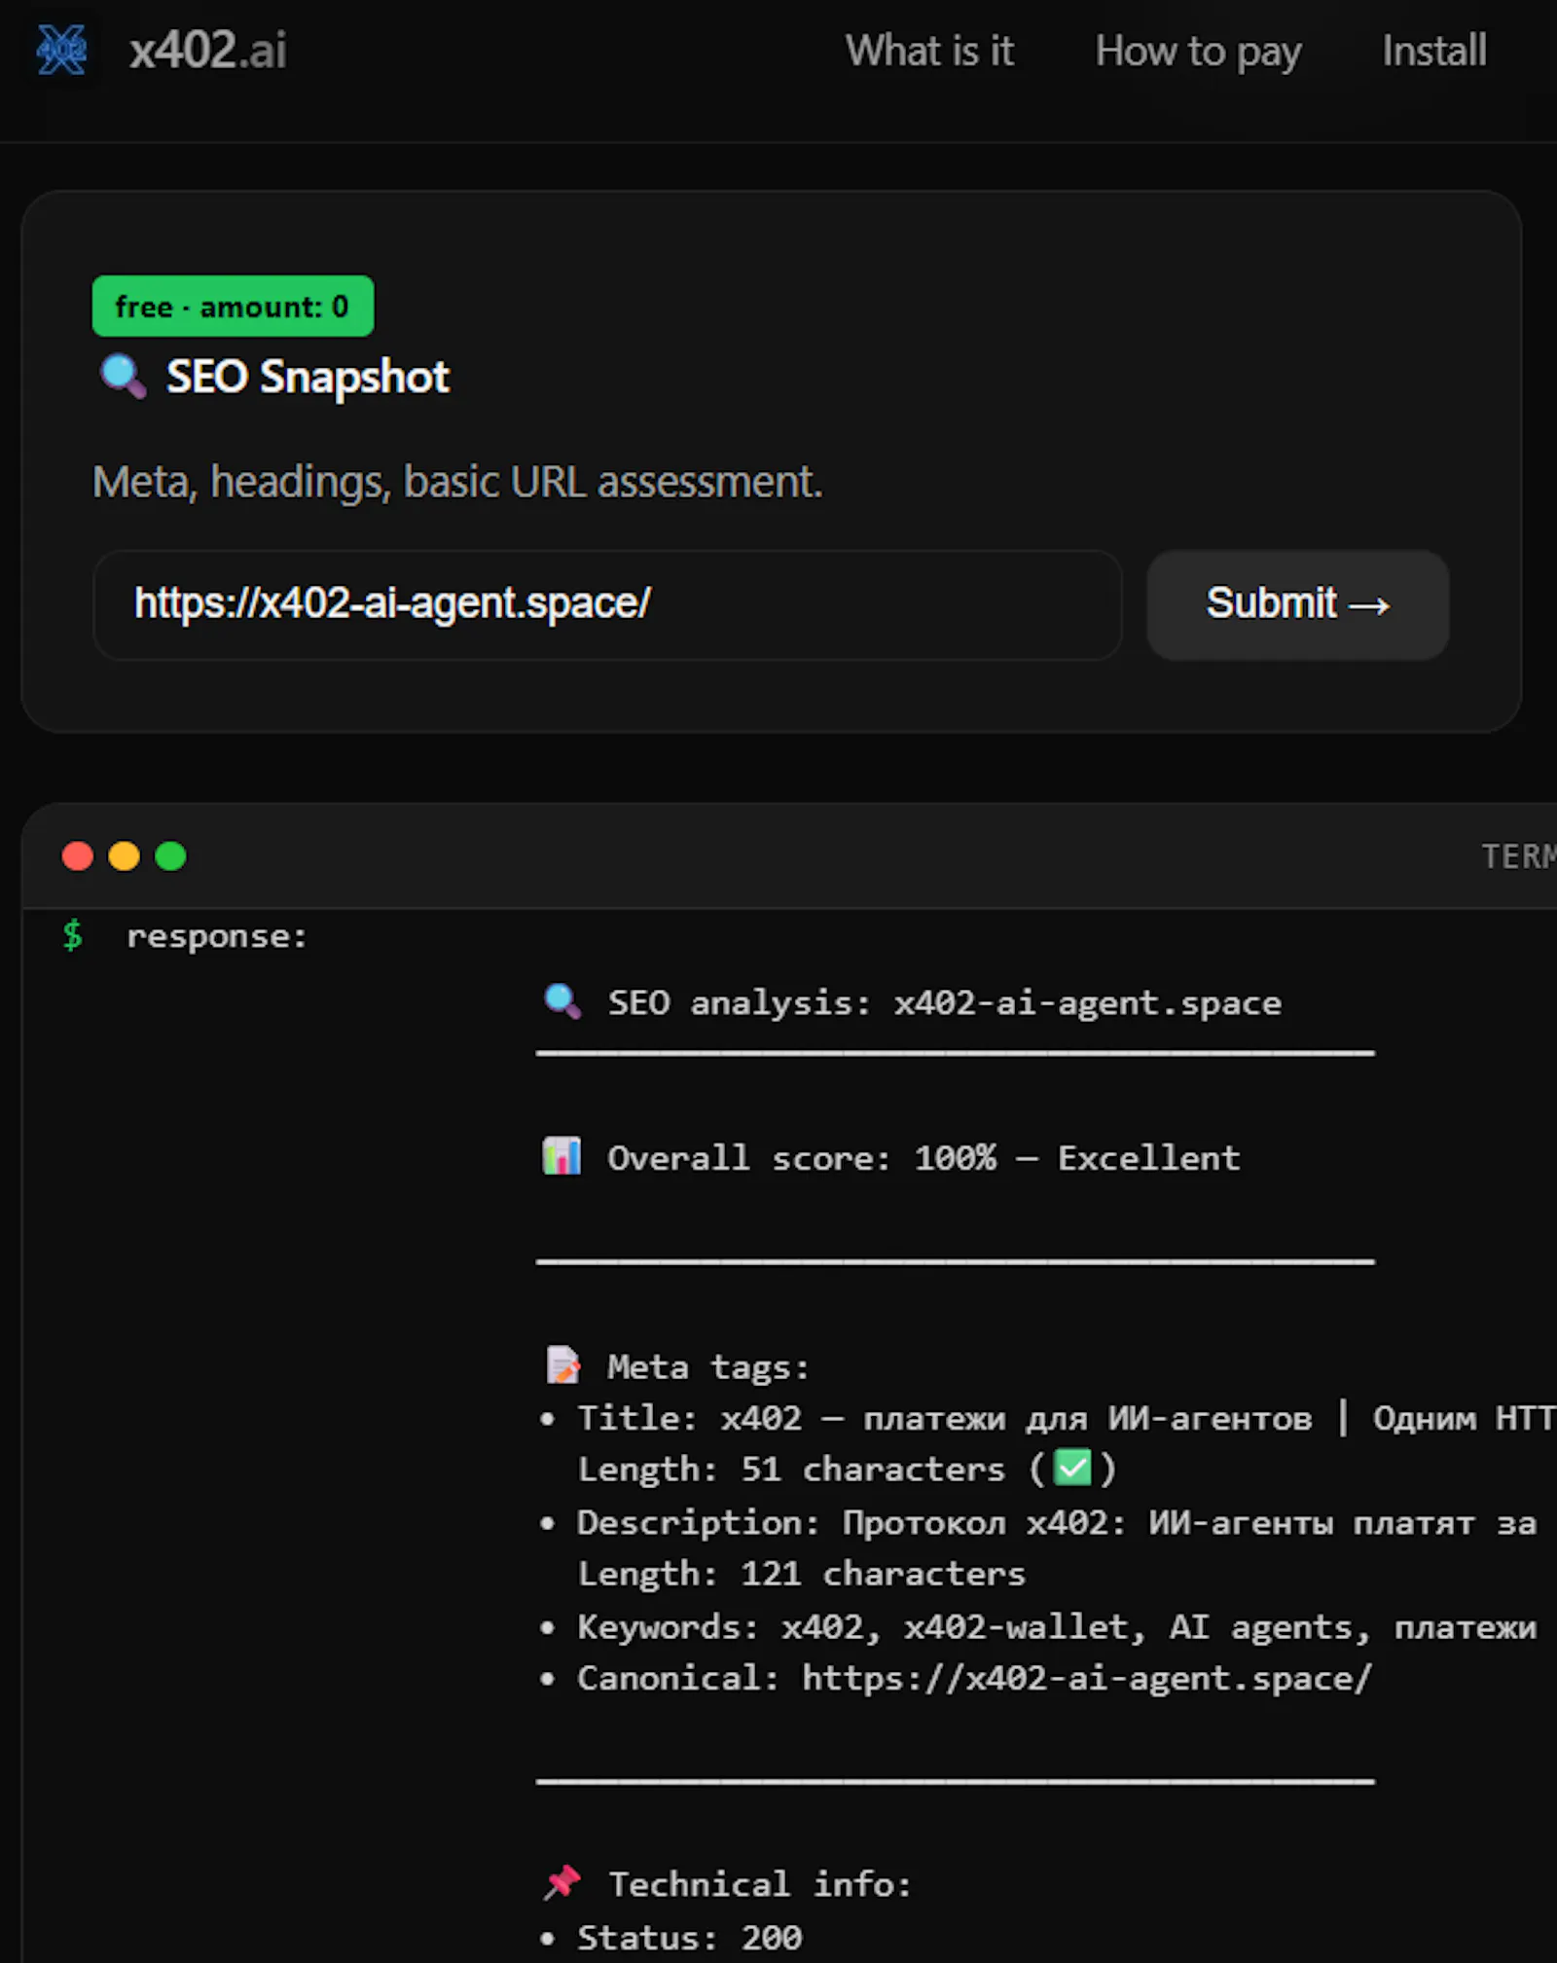Open the x402.ai home link
This screenshot has height=1963, width=1557.
coord(207,51)
